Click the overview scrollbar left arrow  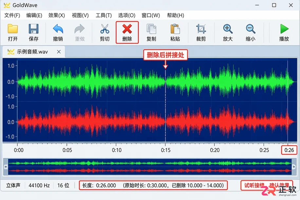(6, 167)
